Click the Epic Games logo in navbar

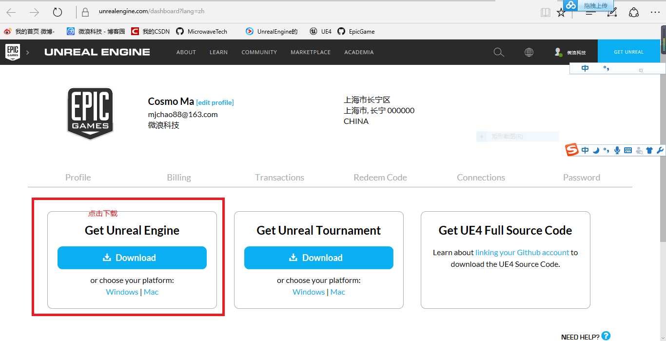click(13, 52)
